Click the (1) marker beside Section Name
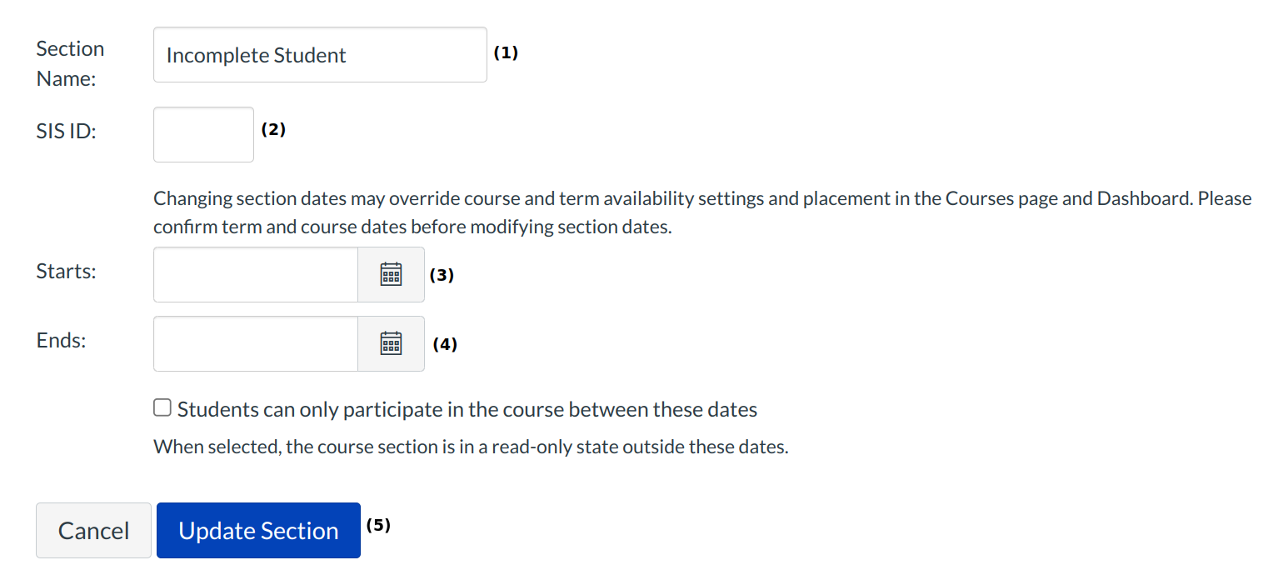Image resolution: width=1283 pixels, height=585 pixels. pos(506,52)
